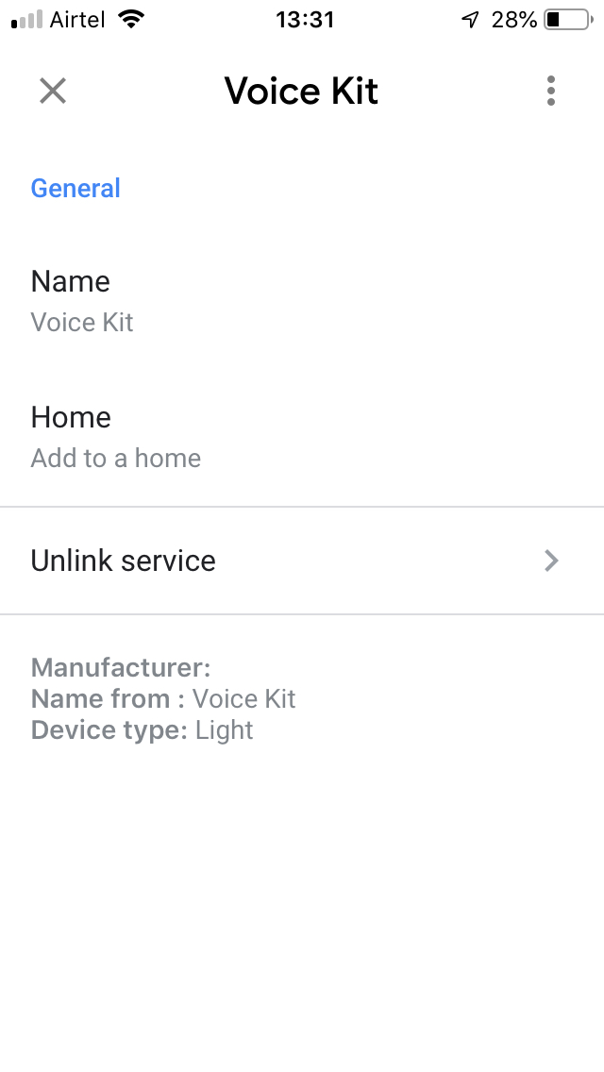Open the three-dot more options menu
604x1072 pixels.
pos(551,91)
